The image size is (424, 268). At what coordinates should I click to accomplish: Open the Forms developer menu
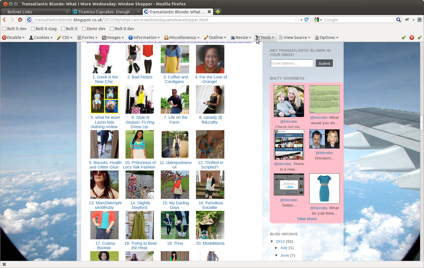click(87, 38)
